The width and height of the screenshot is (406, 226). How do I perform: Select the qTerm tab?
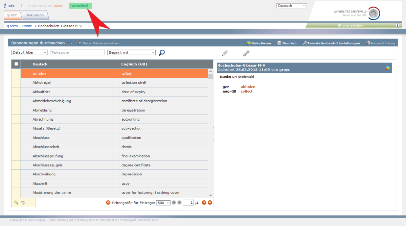[x=12, y=15]
